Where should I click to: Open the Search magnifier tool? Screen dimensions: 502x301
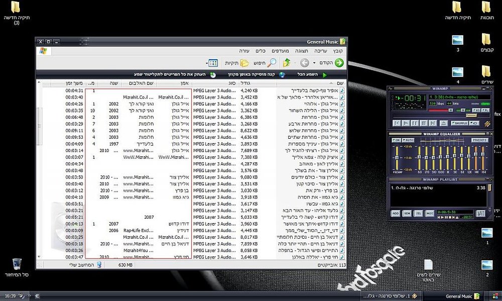pos(272,63)
